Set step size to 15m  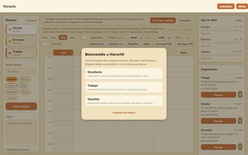tap(53, 38)
